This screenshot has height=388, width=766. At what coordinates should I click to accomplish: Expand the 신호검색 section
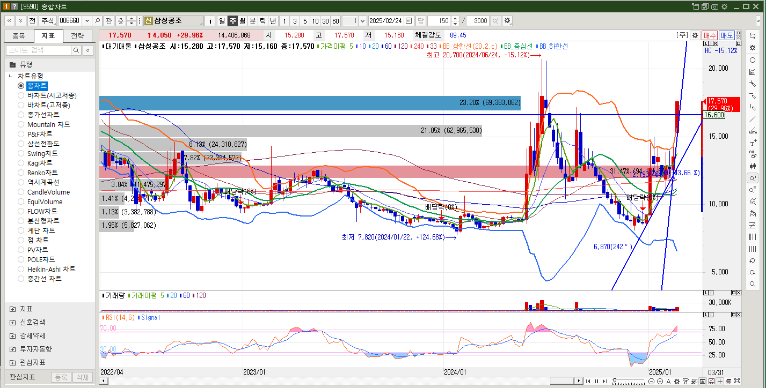pos(13,323)
